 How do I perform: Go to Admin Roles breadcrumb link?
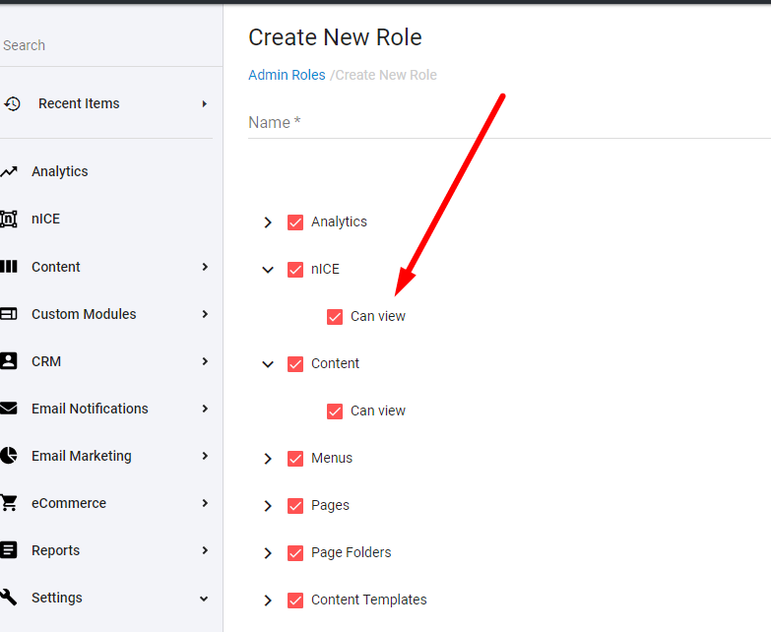pyautogui.click(x=287, y=75)
